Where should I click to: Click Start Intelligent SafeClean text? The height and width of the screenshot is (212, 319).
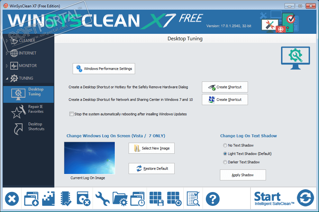coord(274,198)
